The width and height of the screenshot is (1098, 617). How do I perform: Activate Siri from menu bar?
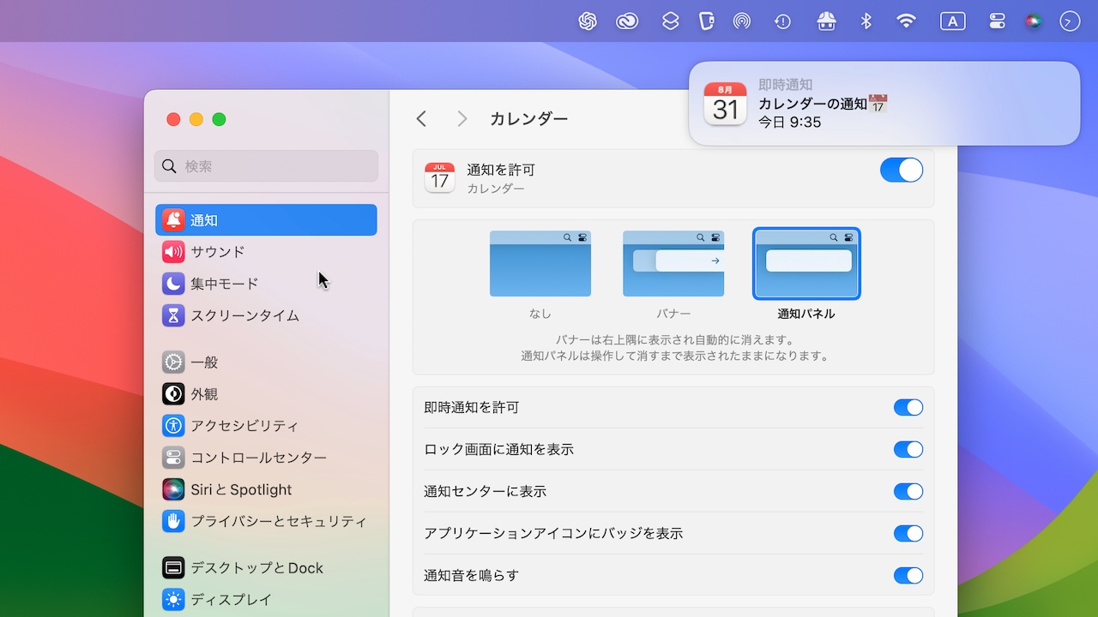(x=1034, y=21)
